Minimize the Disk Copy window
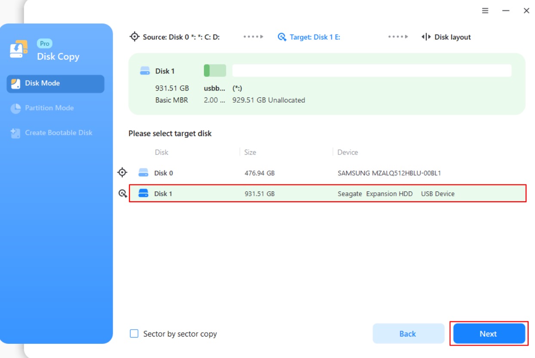The width and height of the screenshot is (535, 358). (x=506, y=11)
